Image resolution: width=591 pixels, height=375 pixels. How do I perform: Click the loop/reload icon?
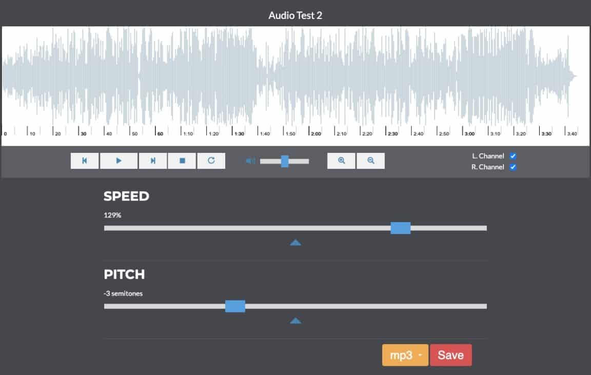tap(211, 160)
